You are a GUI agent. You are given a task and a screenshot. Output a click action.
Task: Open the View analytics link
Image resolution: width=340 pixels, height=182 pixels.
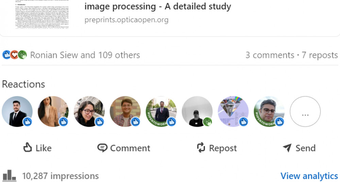pyautogui.click(x=309, y=176)
